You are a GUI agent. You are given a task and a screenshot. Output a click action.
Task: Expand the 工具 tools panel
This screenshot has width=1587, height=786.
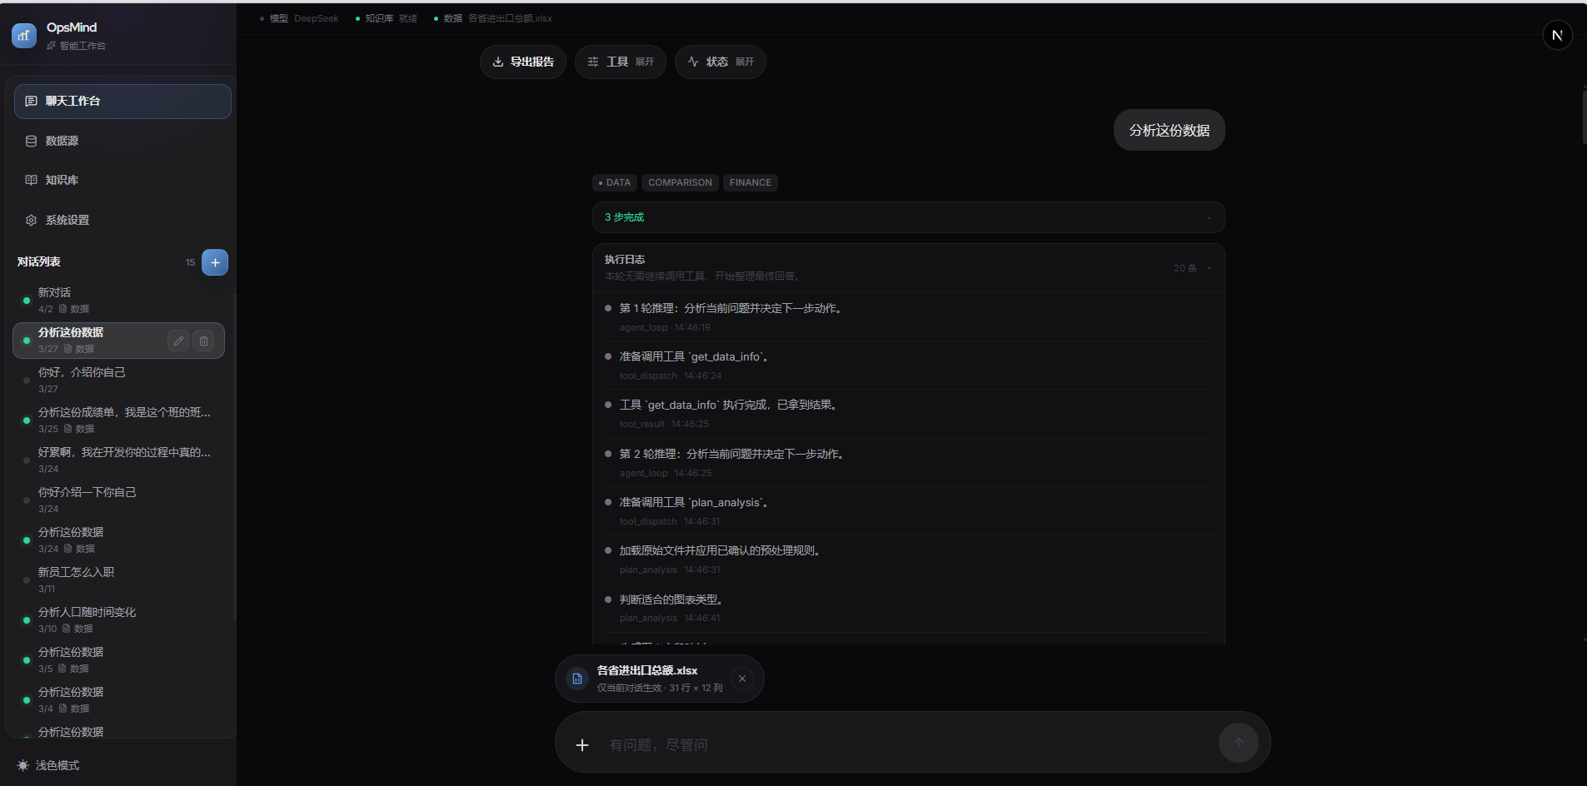point(620,62)
